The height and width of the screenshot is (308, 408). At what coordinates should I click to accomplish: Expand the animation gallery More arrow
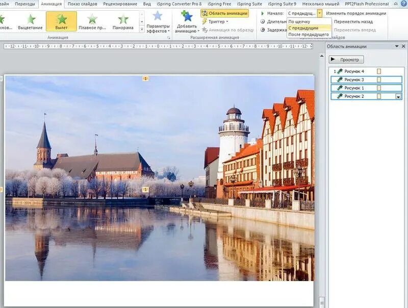pyautogui.click(x=142, y=30)
